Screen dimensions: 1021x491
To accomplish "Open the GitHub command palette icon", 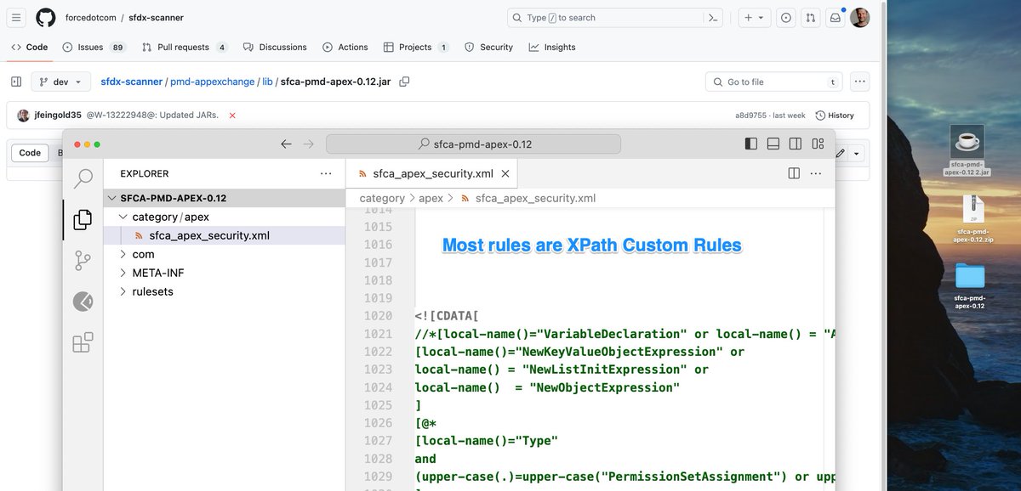I will 713,18.
